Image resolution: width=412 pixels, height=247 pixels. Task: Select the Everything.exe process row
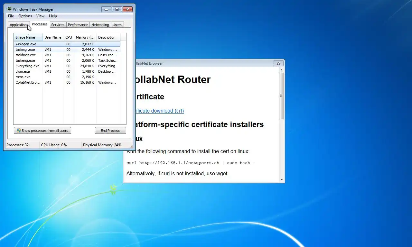click(67, 66)
